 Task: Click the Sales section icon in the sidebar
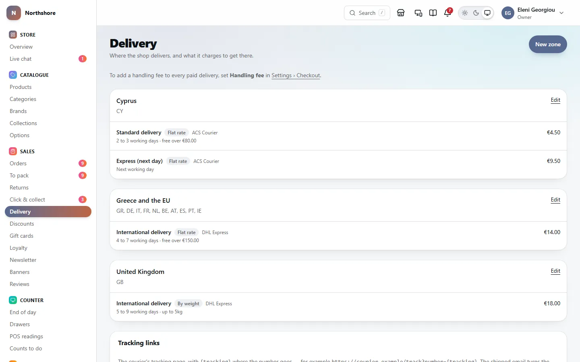coord(13,151)
